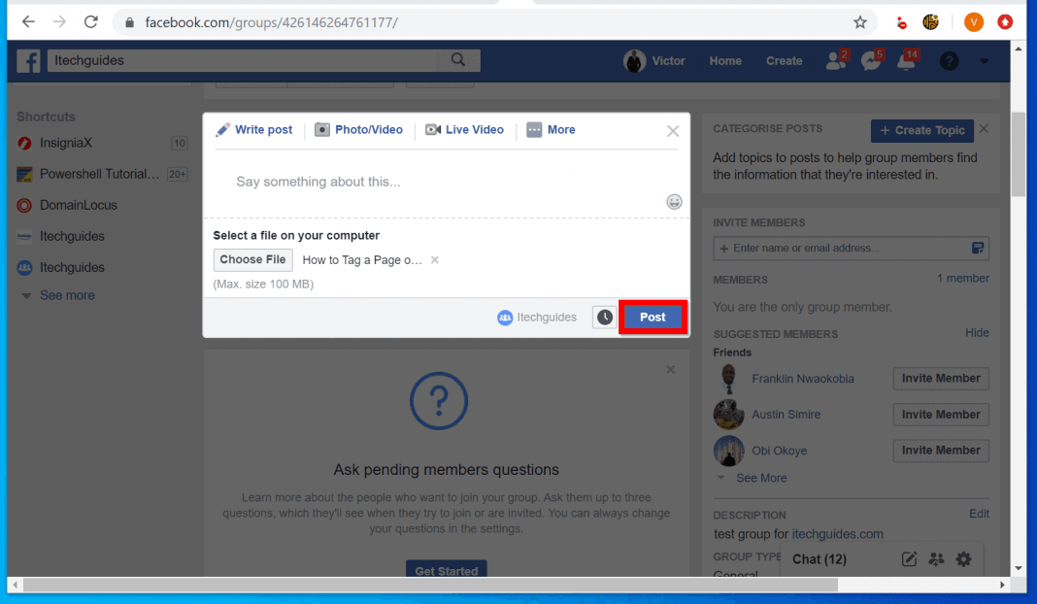Invite Franklin Nwaokobia to the group
Image resolution: width=1037 pixels, height=604 pixels.
(x=940, y=378)
